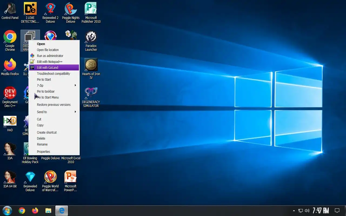Expand the 7-Zip submenu
The height and width of the screenshot is (216, 346).
(54, 86)
